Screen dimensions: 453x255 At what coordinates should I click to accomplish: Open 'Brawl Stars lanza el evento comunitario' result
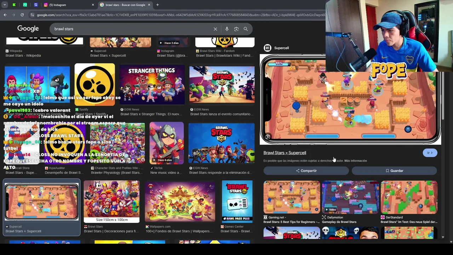pos(222,114)
